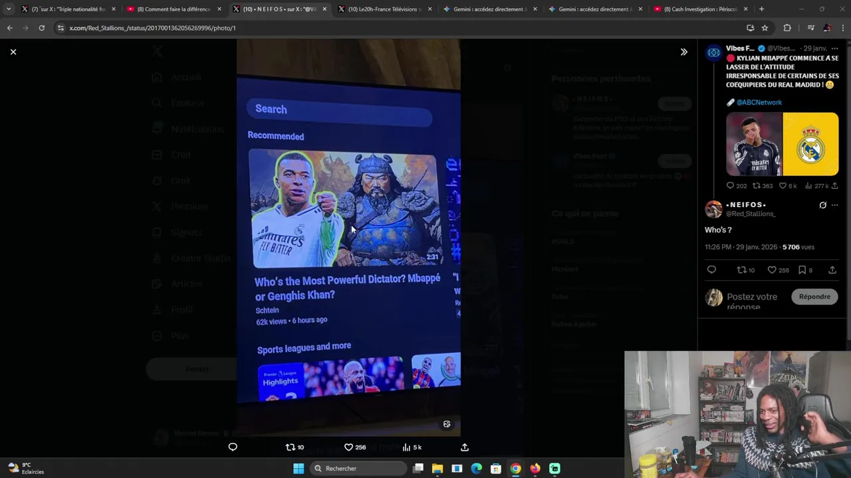Open more options on Vibes Foot tweet
851x478 pixels.
click(x=835, y=48)
